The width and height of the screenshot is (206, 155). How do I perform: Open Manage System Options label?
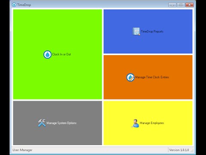61,123
